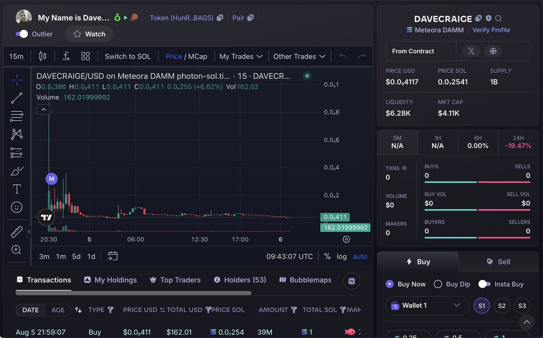Open the Top Traders tab

pos(175,280)
